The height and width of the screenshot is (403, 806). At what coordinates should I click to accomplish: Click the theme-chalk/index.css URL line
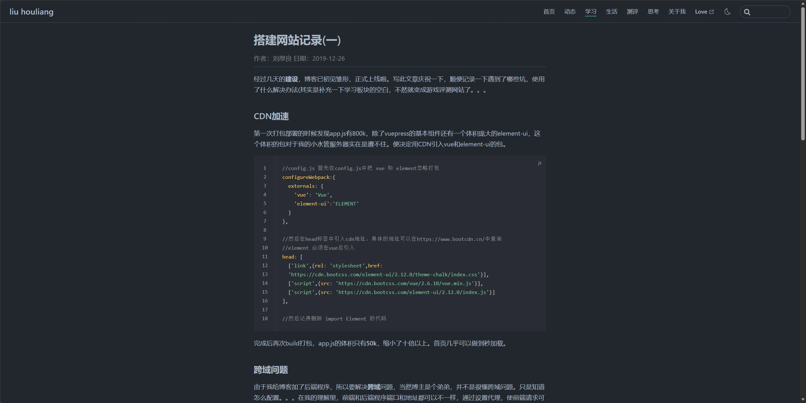coord(388,275)
